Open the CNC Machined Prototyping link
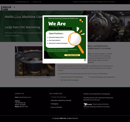 coord(69,80)
